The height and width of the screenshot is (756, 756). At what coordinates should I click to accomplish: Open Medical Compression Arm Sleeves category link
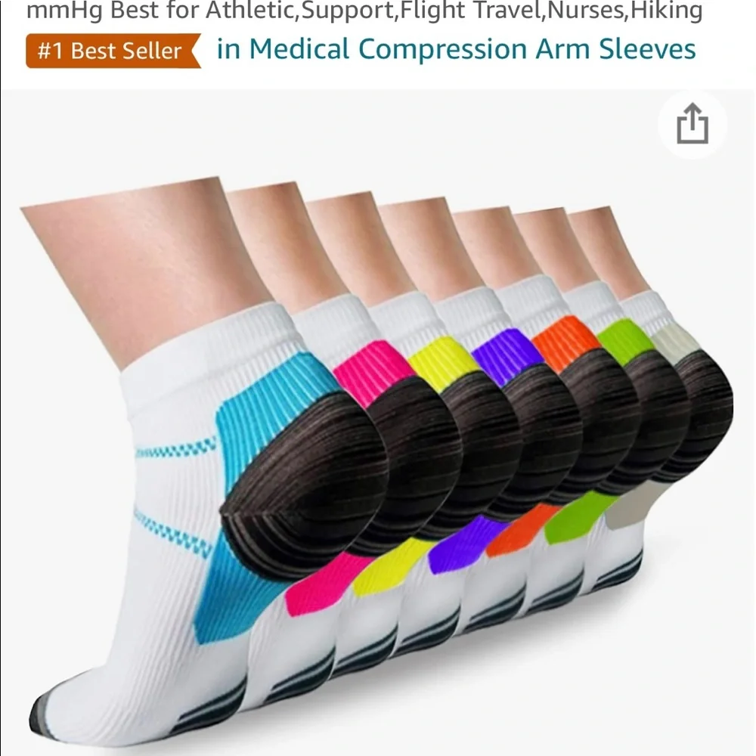(x=456, y=49)
